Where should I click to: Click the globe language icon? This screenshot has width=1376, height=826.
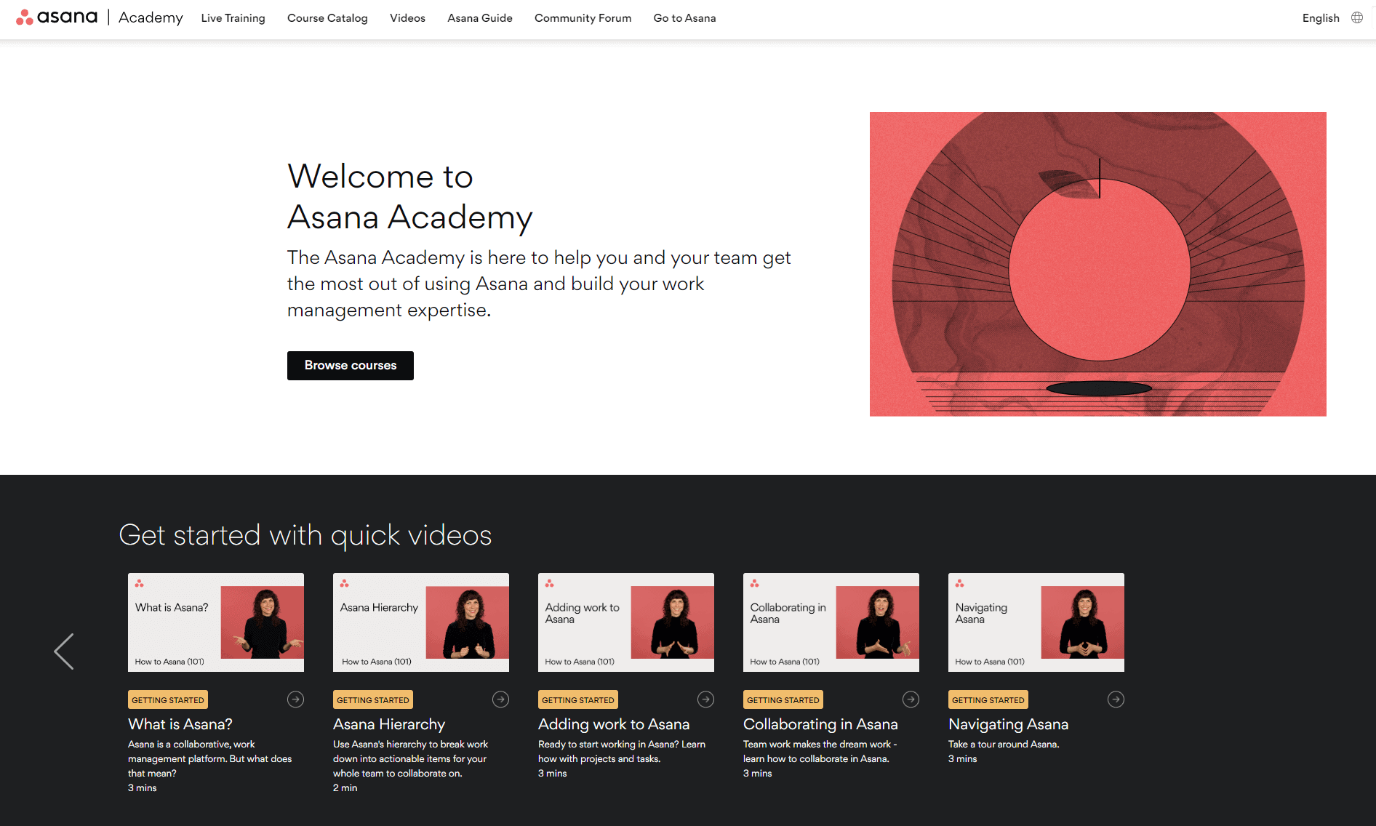click(x=1357, y=17)
